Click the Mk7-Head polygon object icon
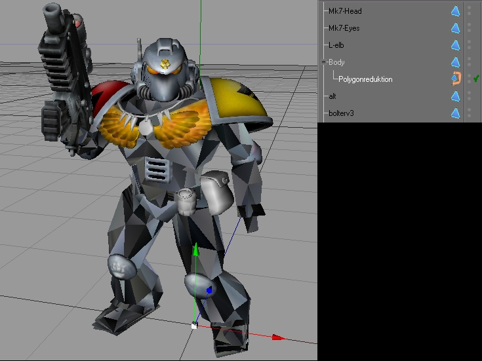 (456, 11)
